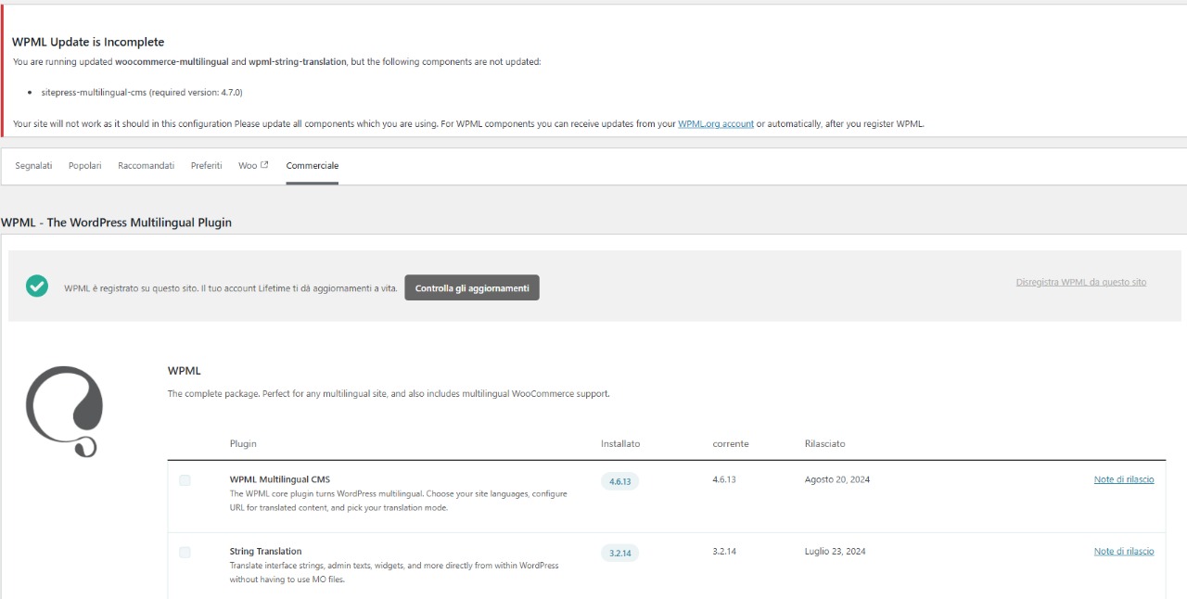1187x599 pixels.
Task: Click the corrente column header
Action: tap(731, 443)
